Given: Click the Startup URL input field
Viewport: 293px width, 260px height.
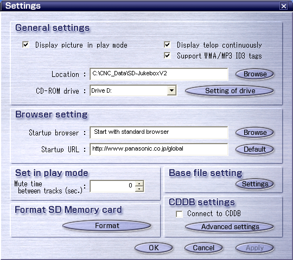Looking at the screenshot, I should coord(159,149).
